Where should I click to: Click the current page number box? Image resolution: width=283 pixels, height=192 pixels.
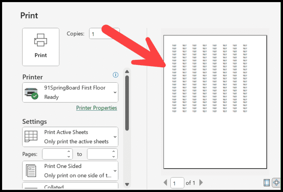click(x=177, y=182)
